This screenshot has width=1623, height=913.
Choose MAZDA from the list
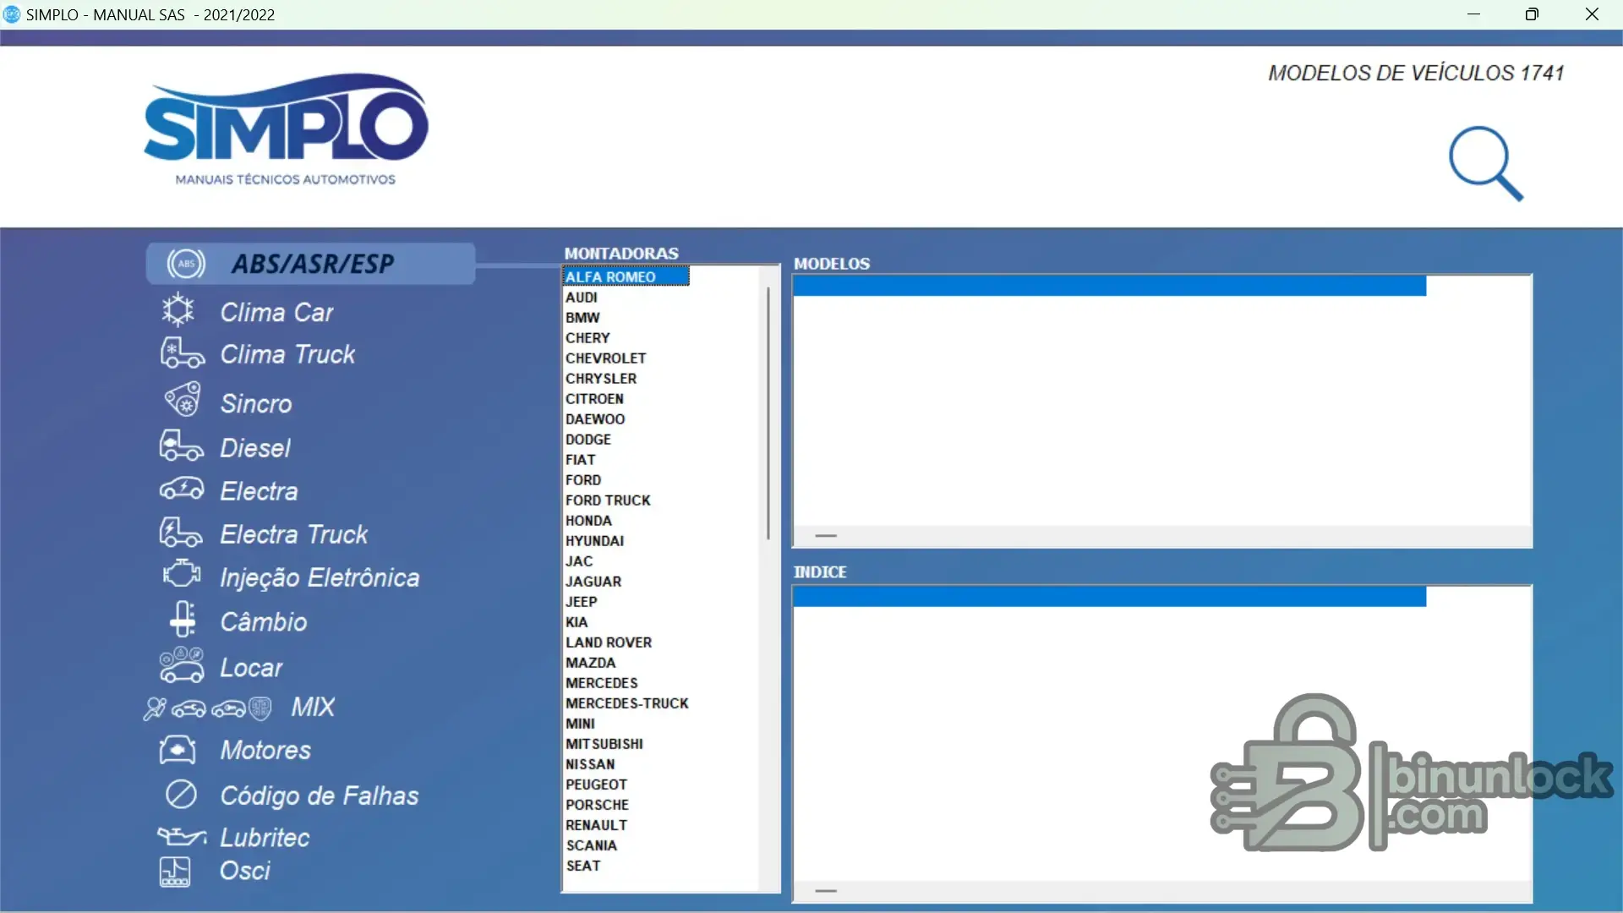(x=591, y=663)
